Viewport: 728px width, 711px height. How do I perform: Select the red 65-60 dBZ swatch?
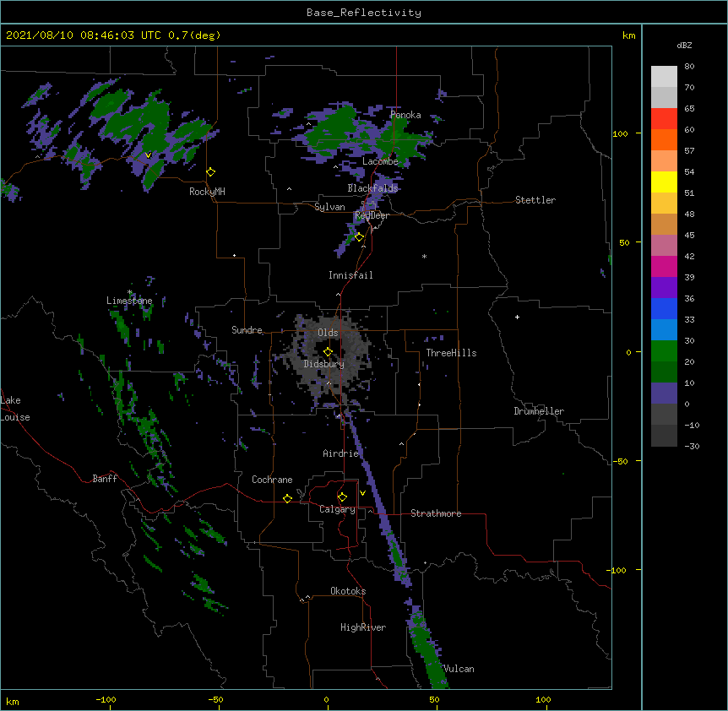664,119
